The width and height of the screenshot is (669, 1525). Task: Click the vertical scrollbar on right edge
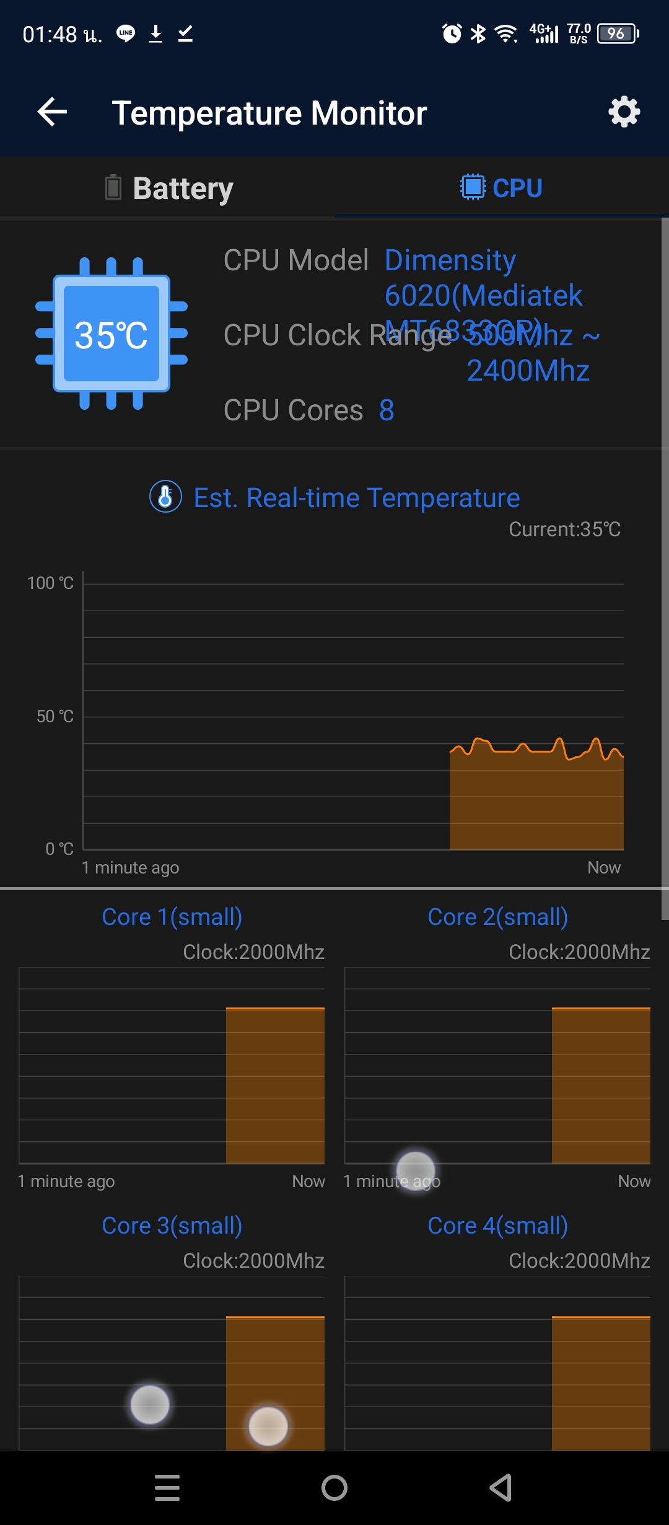pos(665,568)
